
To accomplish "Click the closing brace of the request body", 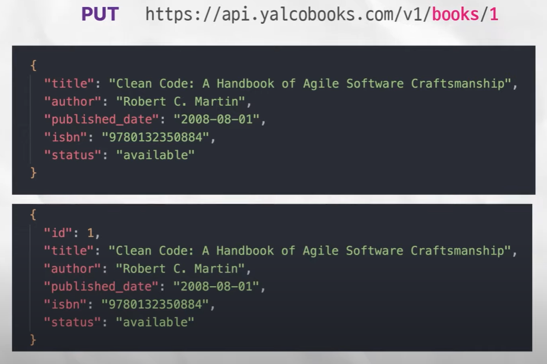I will click(33, 172).
